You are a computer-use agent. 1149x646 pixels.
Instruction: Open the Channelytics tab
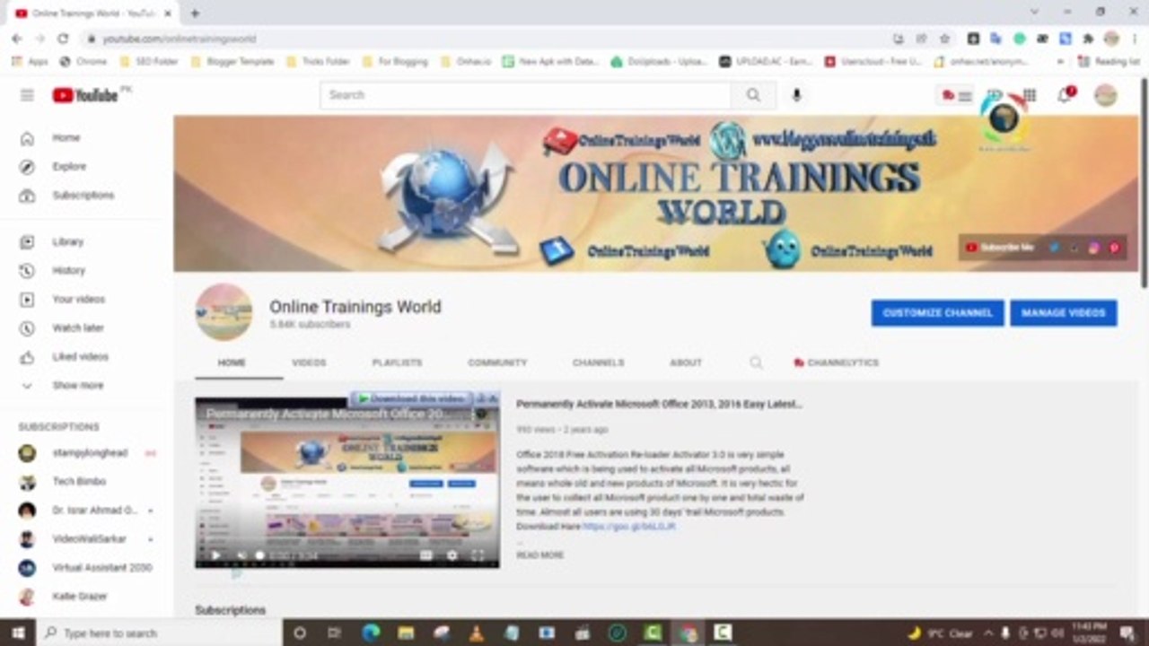pyautogui.click(x=837, y=362)
